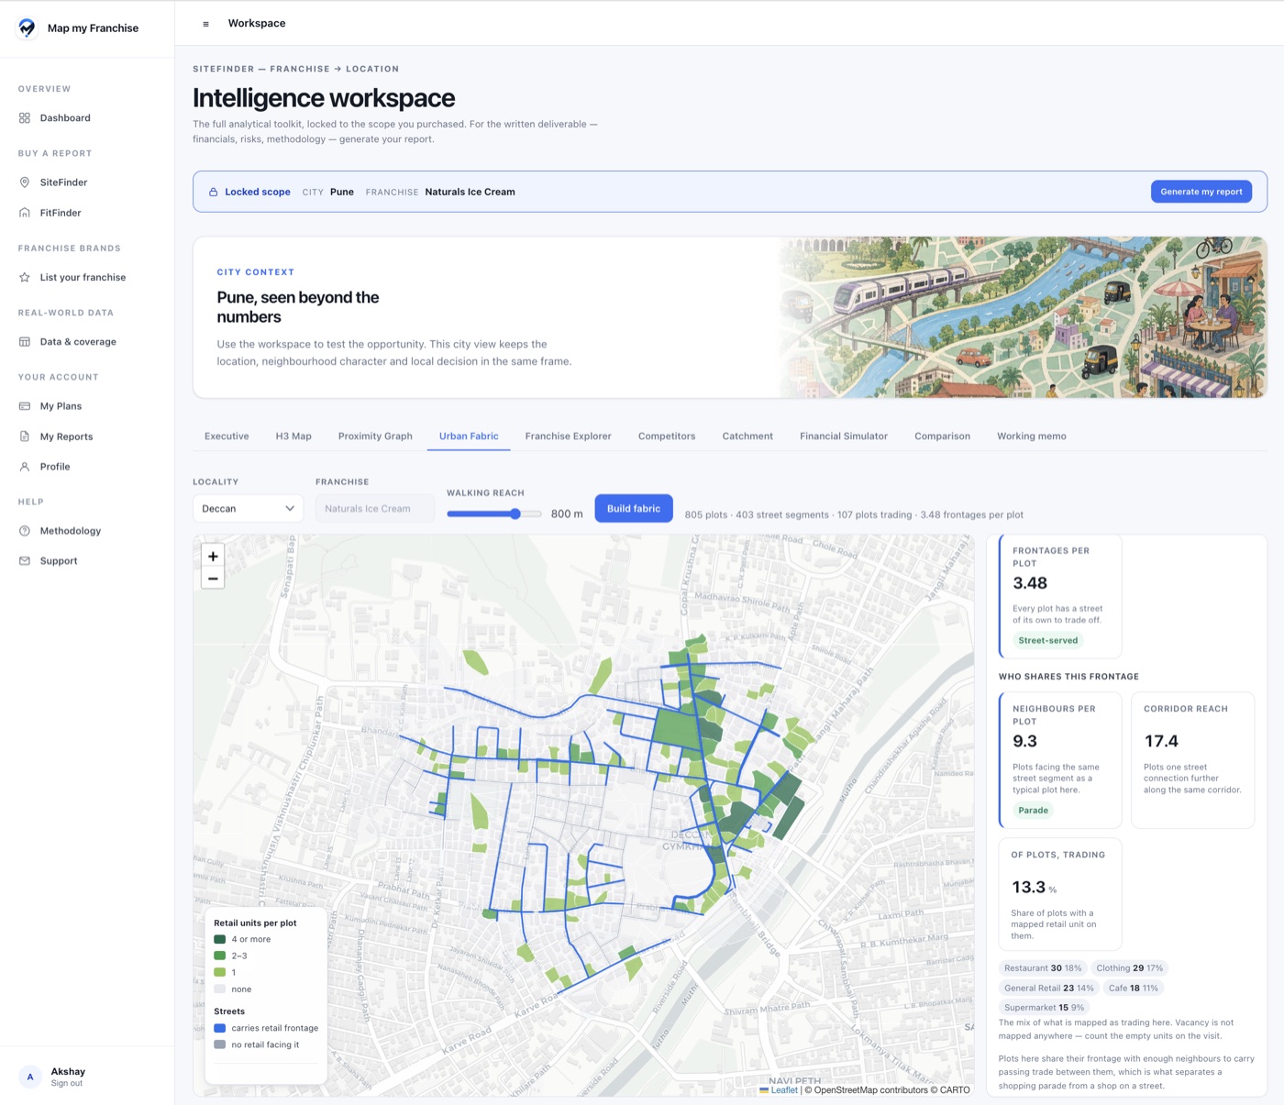Click the Profile person icon
This screenshot has width=1284, height=1105.
(x=25, y=467)
